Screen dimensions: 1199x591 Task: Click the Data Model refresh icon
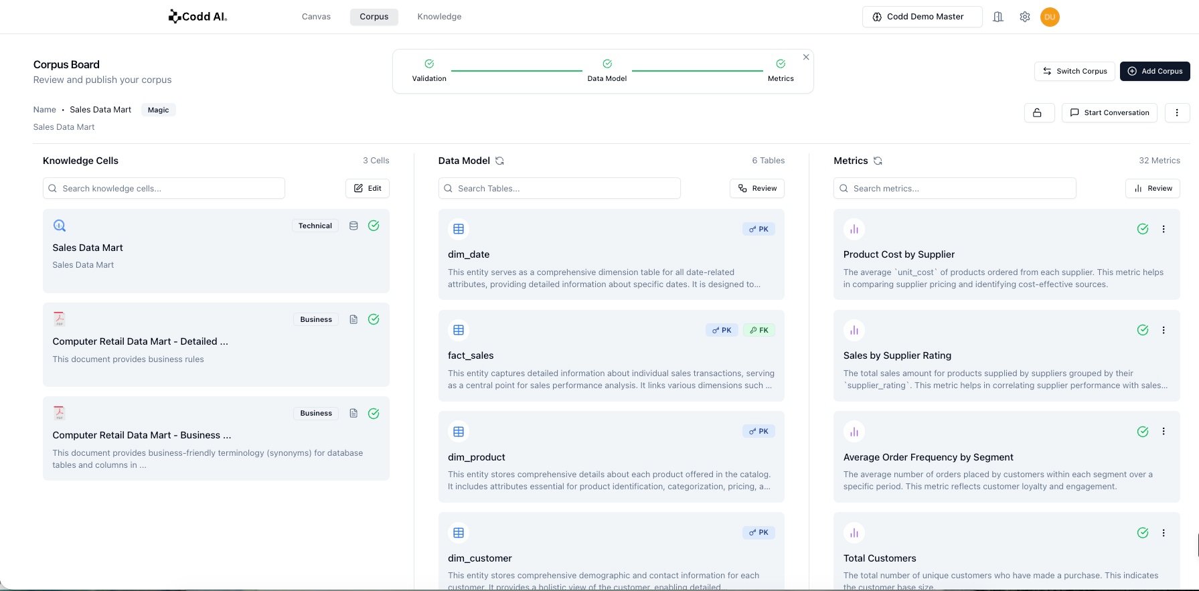coord(499,161)
